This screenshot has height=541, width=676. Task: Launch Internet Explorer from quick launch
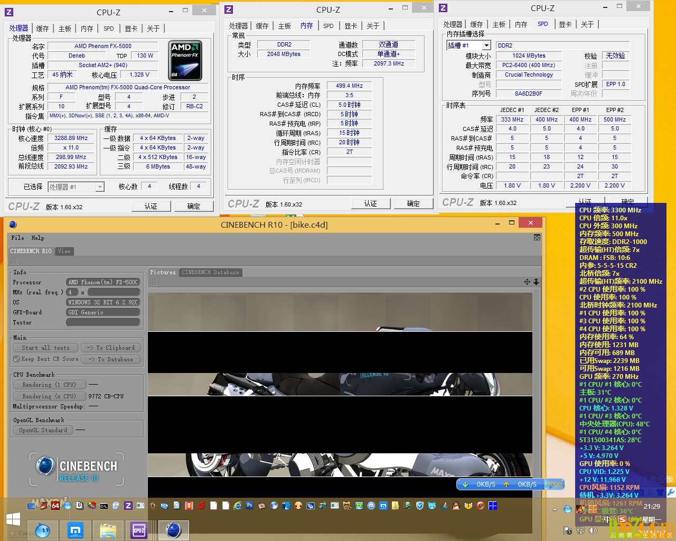click(238, 506)
